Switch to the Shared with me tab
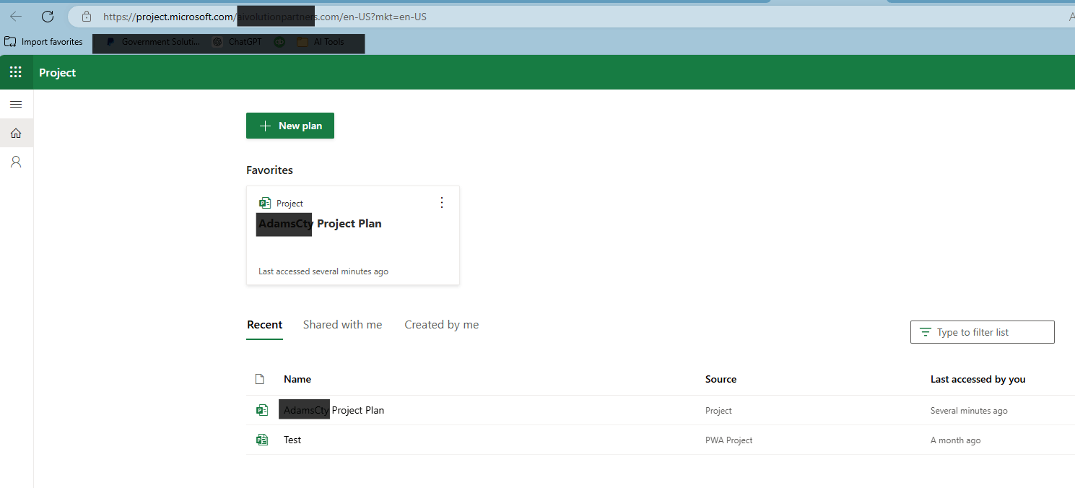 (343, 325)
